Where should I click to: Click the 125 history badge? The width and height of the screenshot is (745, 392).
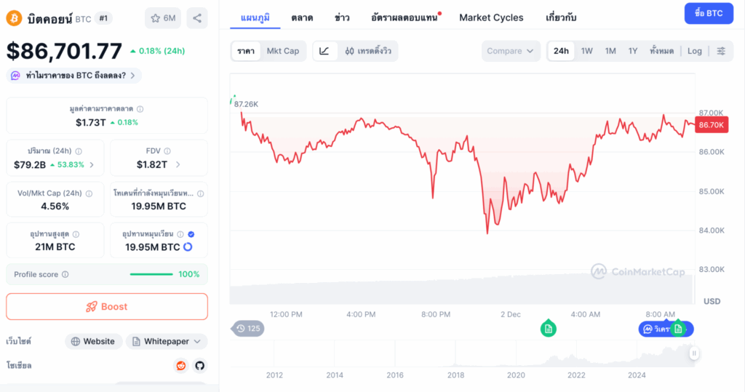pos(249,329)
